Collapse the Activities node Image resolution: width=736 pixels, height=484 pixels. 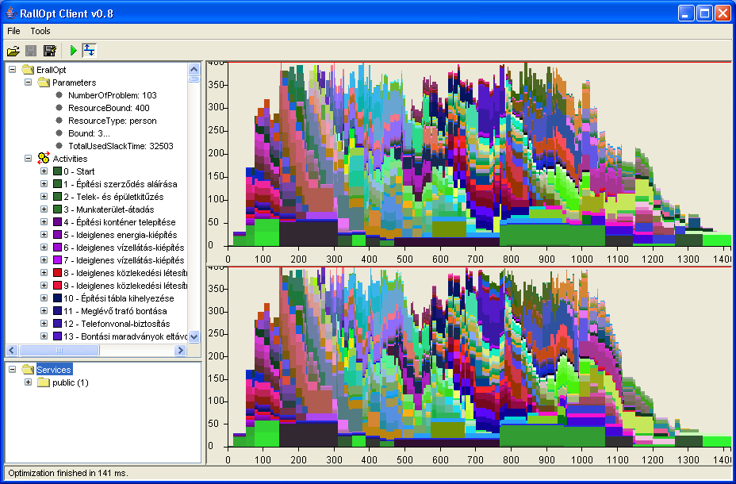(29, 159)
